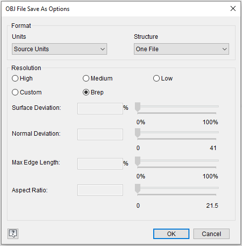Choose the Custom resolution radio button
This screenshot has width=242, height=246.
27,92
